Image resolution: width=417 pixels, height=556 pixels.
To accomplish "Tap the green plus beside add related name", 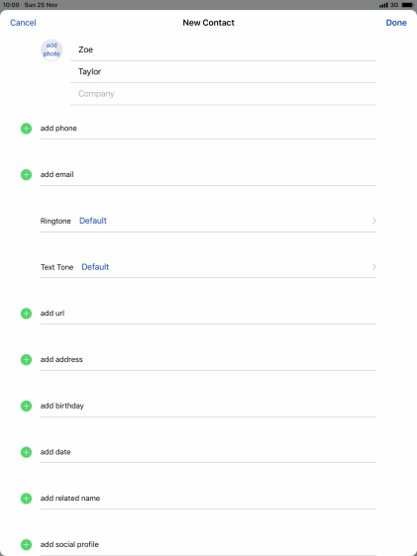I will (x=26, y=499).
